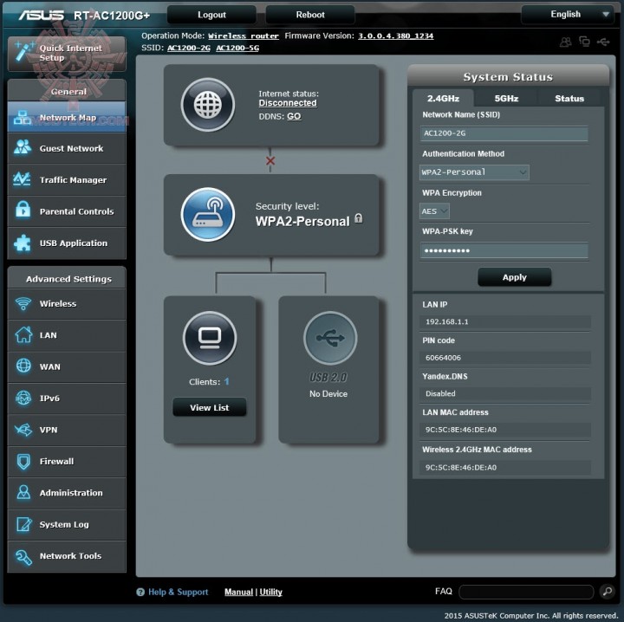
Task: Open the Help & Support link
Action: pos(178,592)
